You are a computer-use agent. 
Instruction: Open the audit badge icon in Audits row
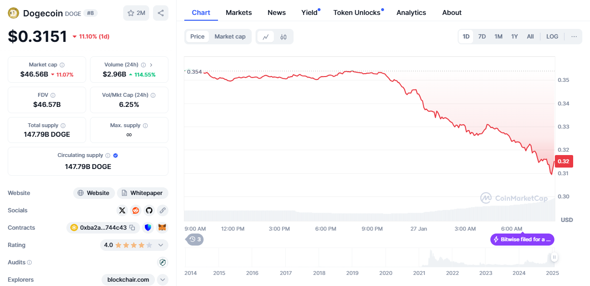click(163, 262)
